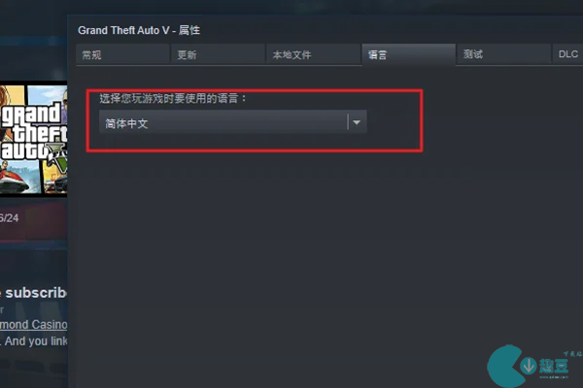Image resolution: width=583 pixels, height=388 pixels.
Task: Click the 趣豆 watermark text
Action: (x=554, y=366)
